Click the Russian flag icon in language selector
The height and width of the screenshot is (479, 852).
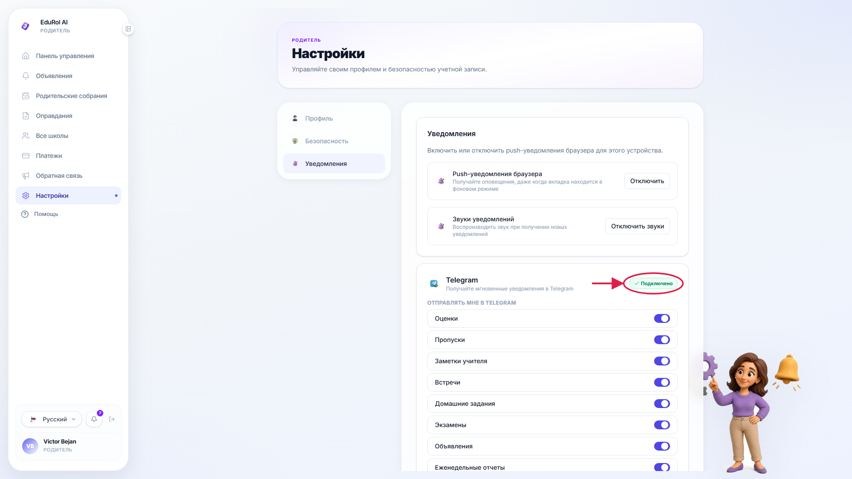(33, 419)
